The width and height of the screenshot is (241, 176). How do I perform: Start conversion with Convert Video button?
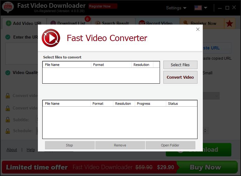[180, 77]
